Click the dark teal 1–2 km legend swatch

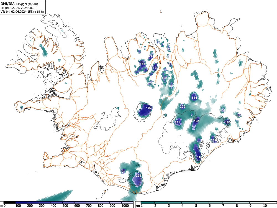(x=148, y=202)
